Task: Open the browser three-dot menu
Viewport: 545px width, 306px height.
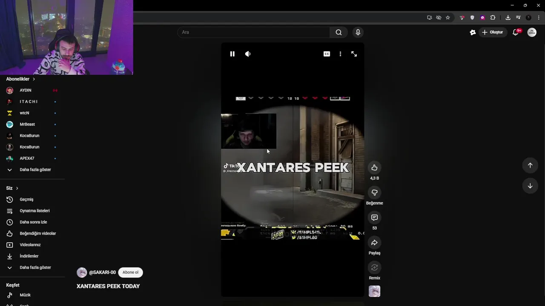Action: (x=539, y=17)
